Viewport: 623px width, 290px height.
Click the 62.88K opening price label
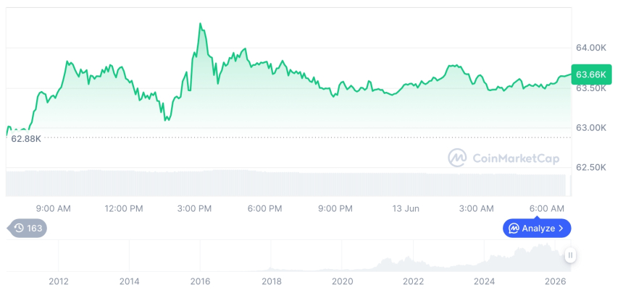26,138
